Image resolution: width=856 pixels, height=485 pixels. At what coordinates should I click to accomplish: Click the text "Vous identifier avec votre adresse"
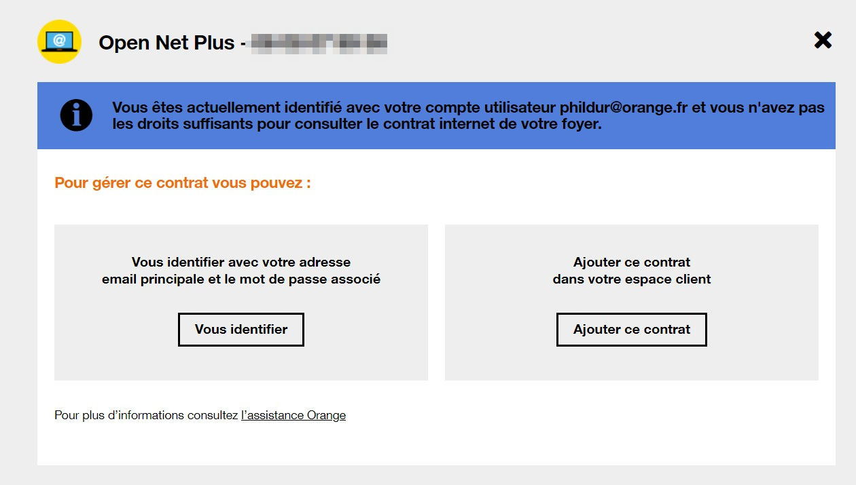pyautogui.click(x=241, y=262)
